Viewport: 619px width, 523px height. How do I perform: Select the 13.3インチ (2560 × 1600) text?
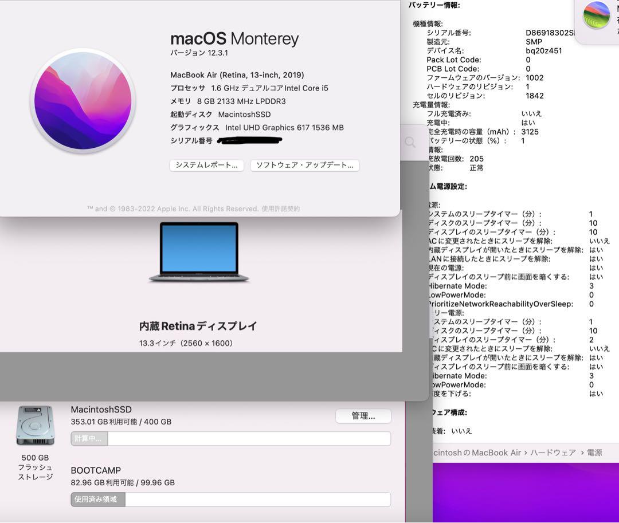click(x=186, y=343)
